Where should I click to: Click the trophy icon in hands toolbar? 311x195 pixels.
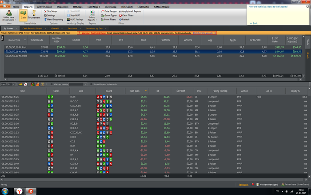[43, 84]
